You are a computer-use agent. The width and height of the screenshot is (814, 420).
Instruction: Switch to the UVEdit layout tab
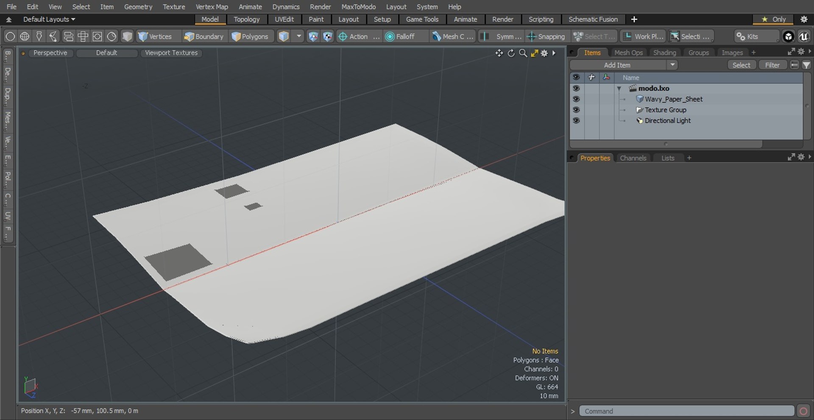tap(284, 19)
